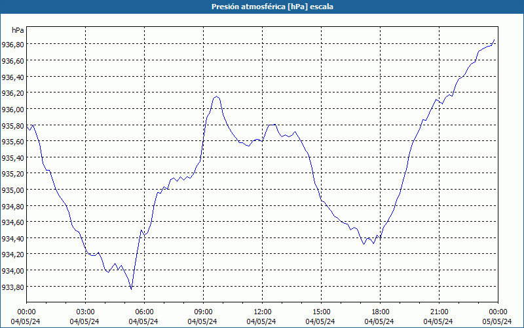Viewport: 524px width, 328px height.
Task: Click the curve's final point above 936,80
Action: [x=494, y=40]
